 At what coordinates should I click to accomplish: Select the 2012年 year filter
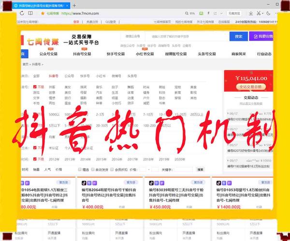click(x=54, y=159)
